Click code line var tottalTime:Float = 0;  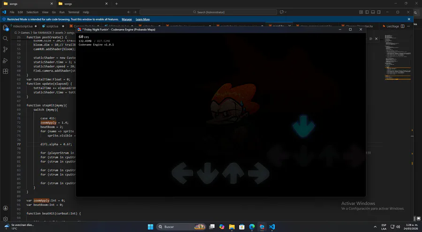(x=48, y=79)
